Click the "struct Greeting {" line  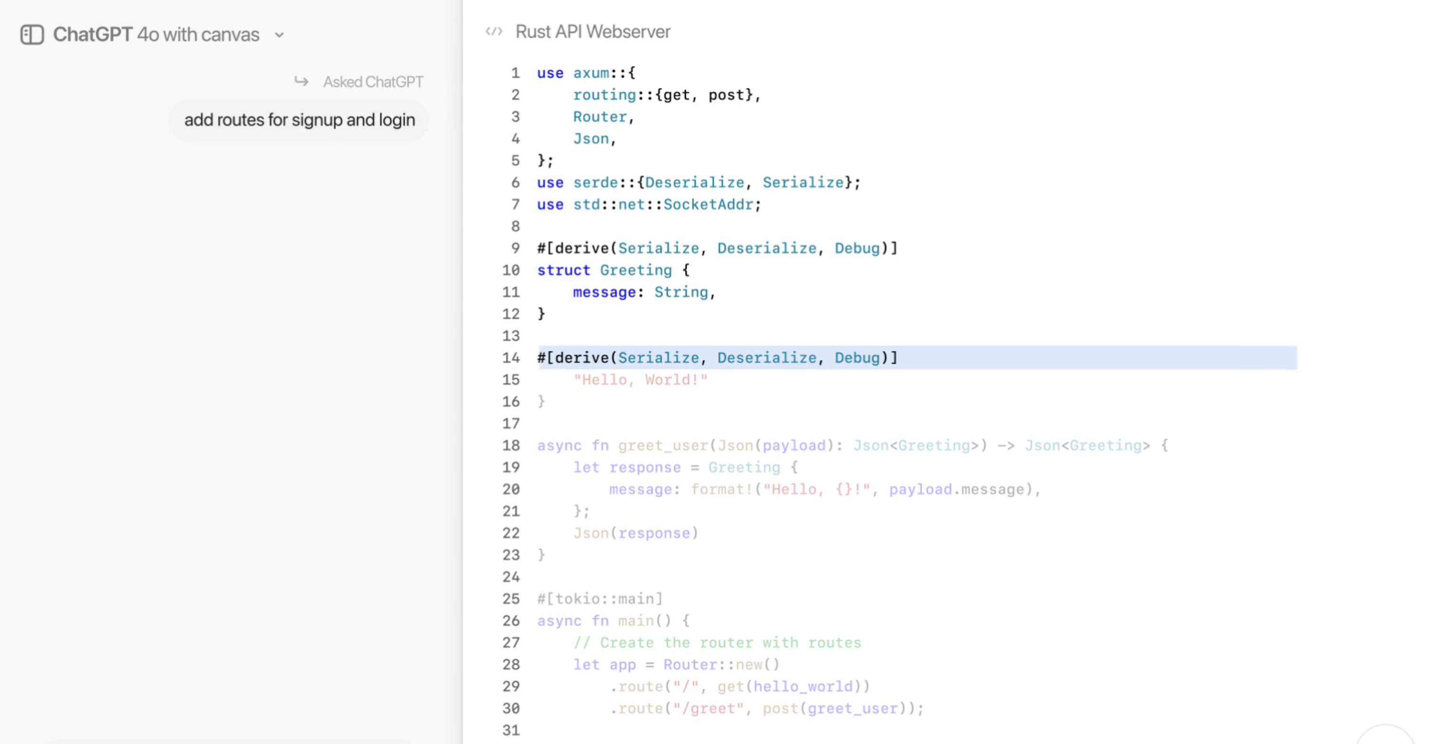pyautogui.click(x=614, y=270)
